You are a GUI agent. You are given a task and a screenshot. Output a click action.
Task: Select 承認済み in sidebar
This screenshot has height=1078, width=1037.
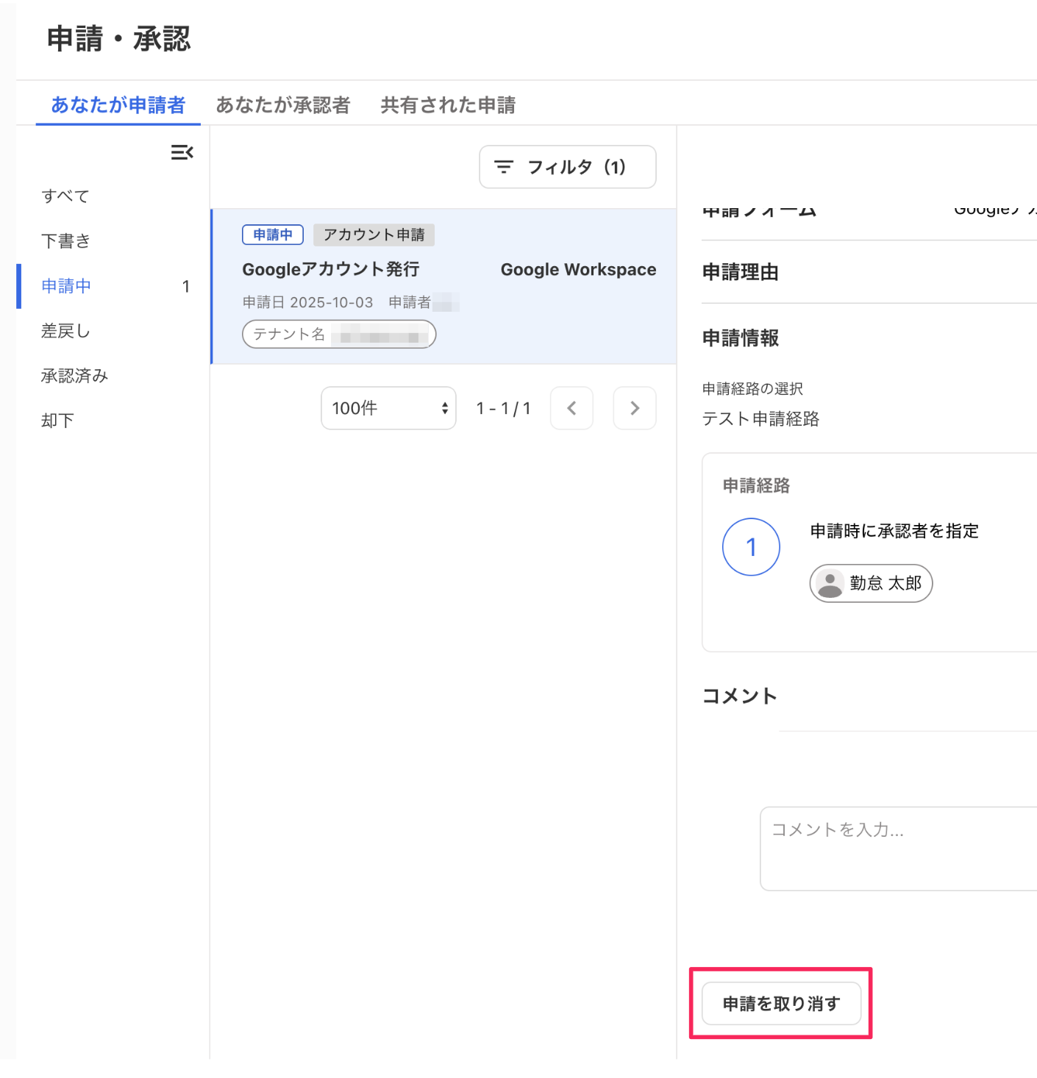74,376
